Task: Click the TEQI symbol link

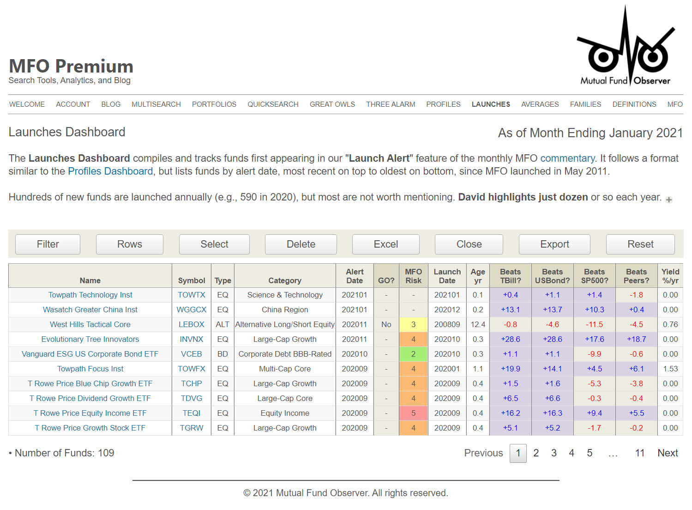Action: pyautogui.click(x=192, y=413)
